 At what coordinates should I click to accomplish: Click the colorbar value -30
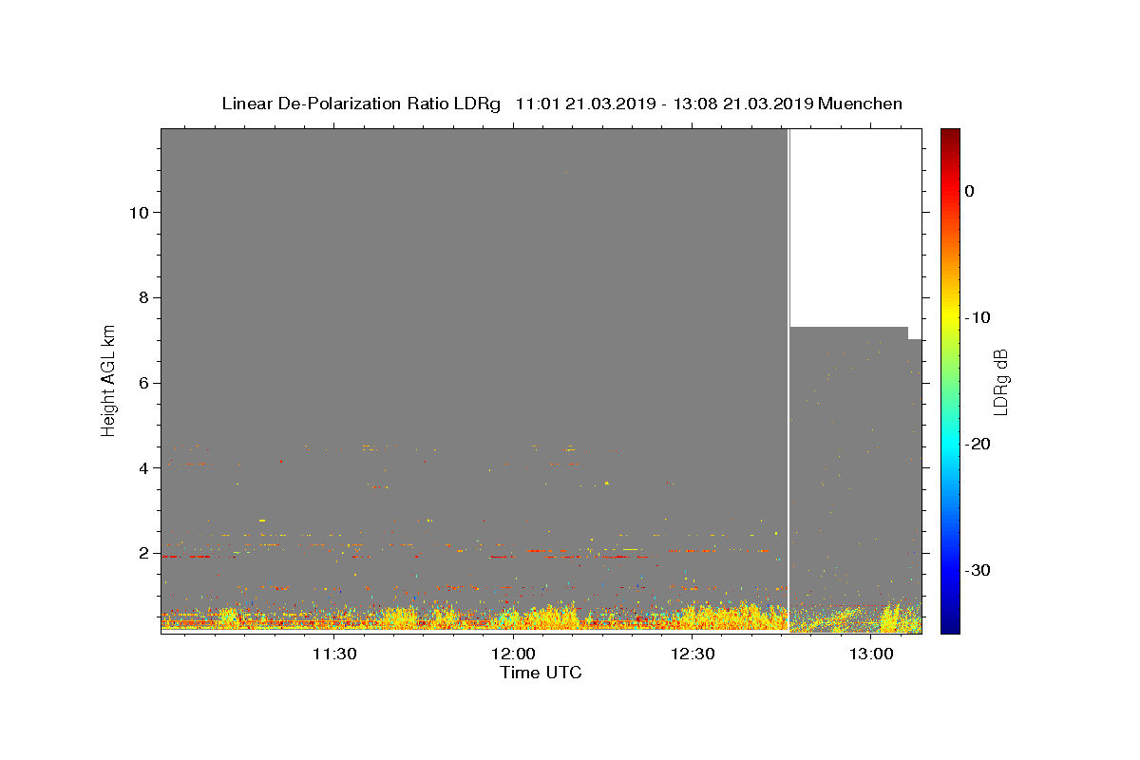pos(979,570)
